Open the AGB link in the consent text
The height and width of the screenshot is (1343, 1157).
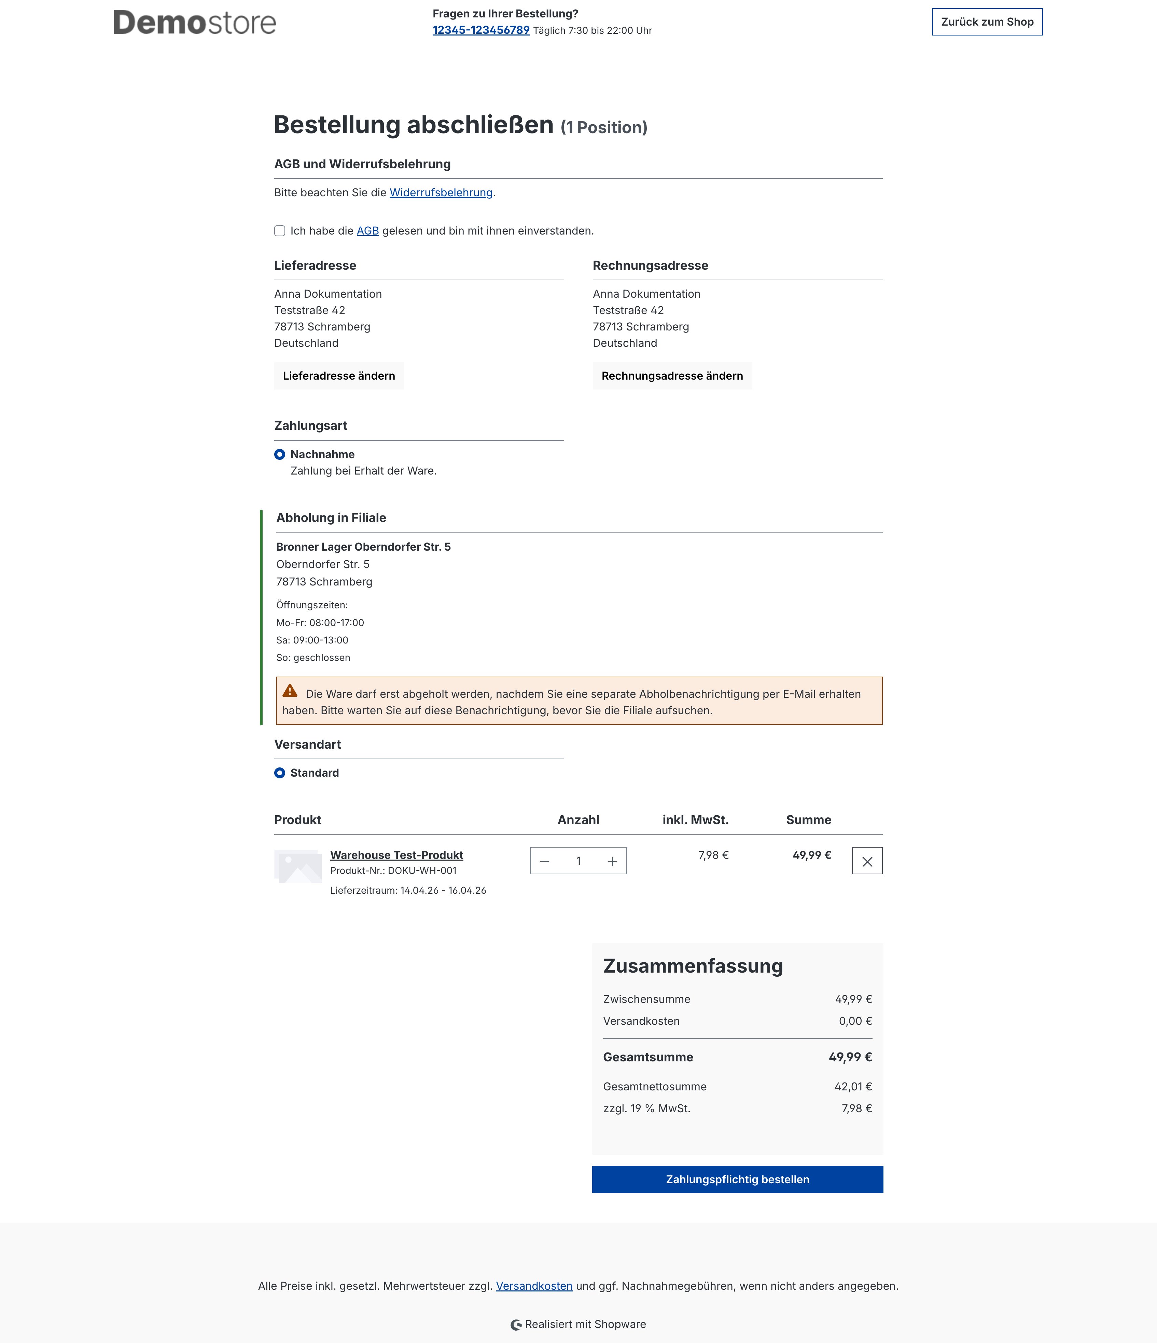tap(367, 230)
